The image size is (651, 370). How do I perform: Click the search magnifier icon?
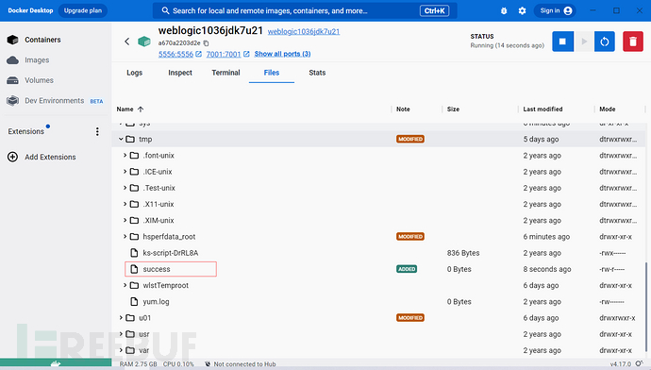pyautogui.click(x=165, y=10)
